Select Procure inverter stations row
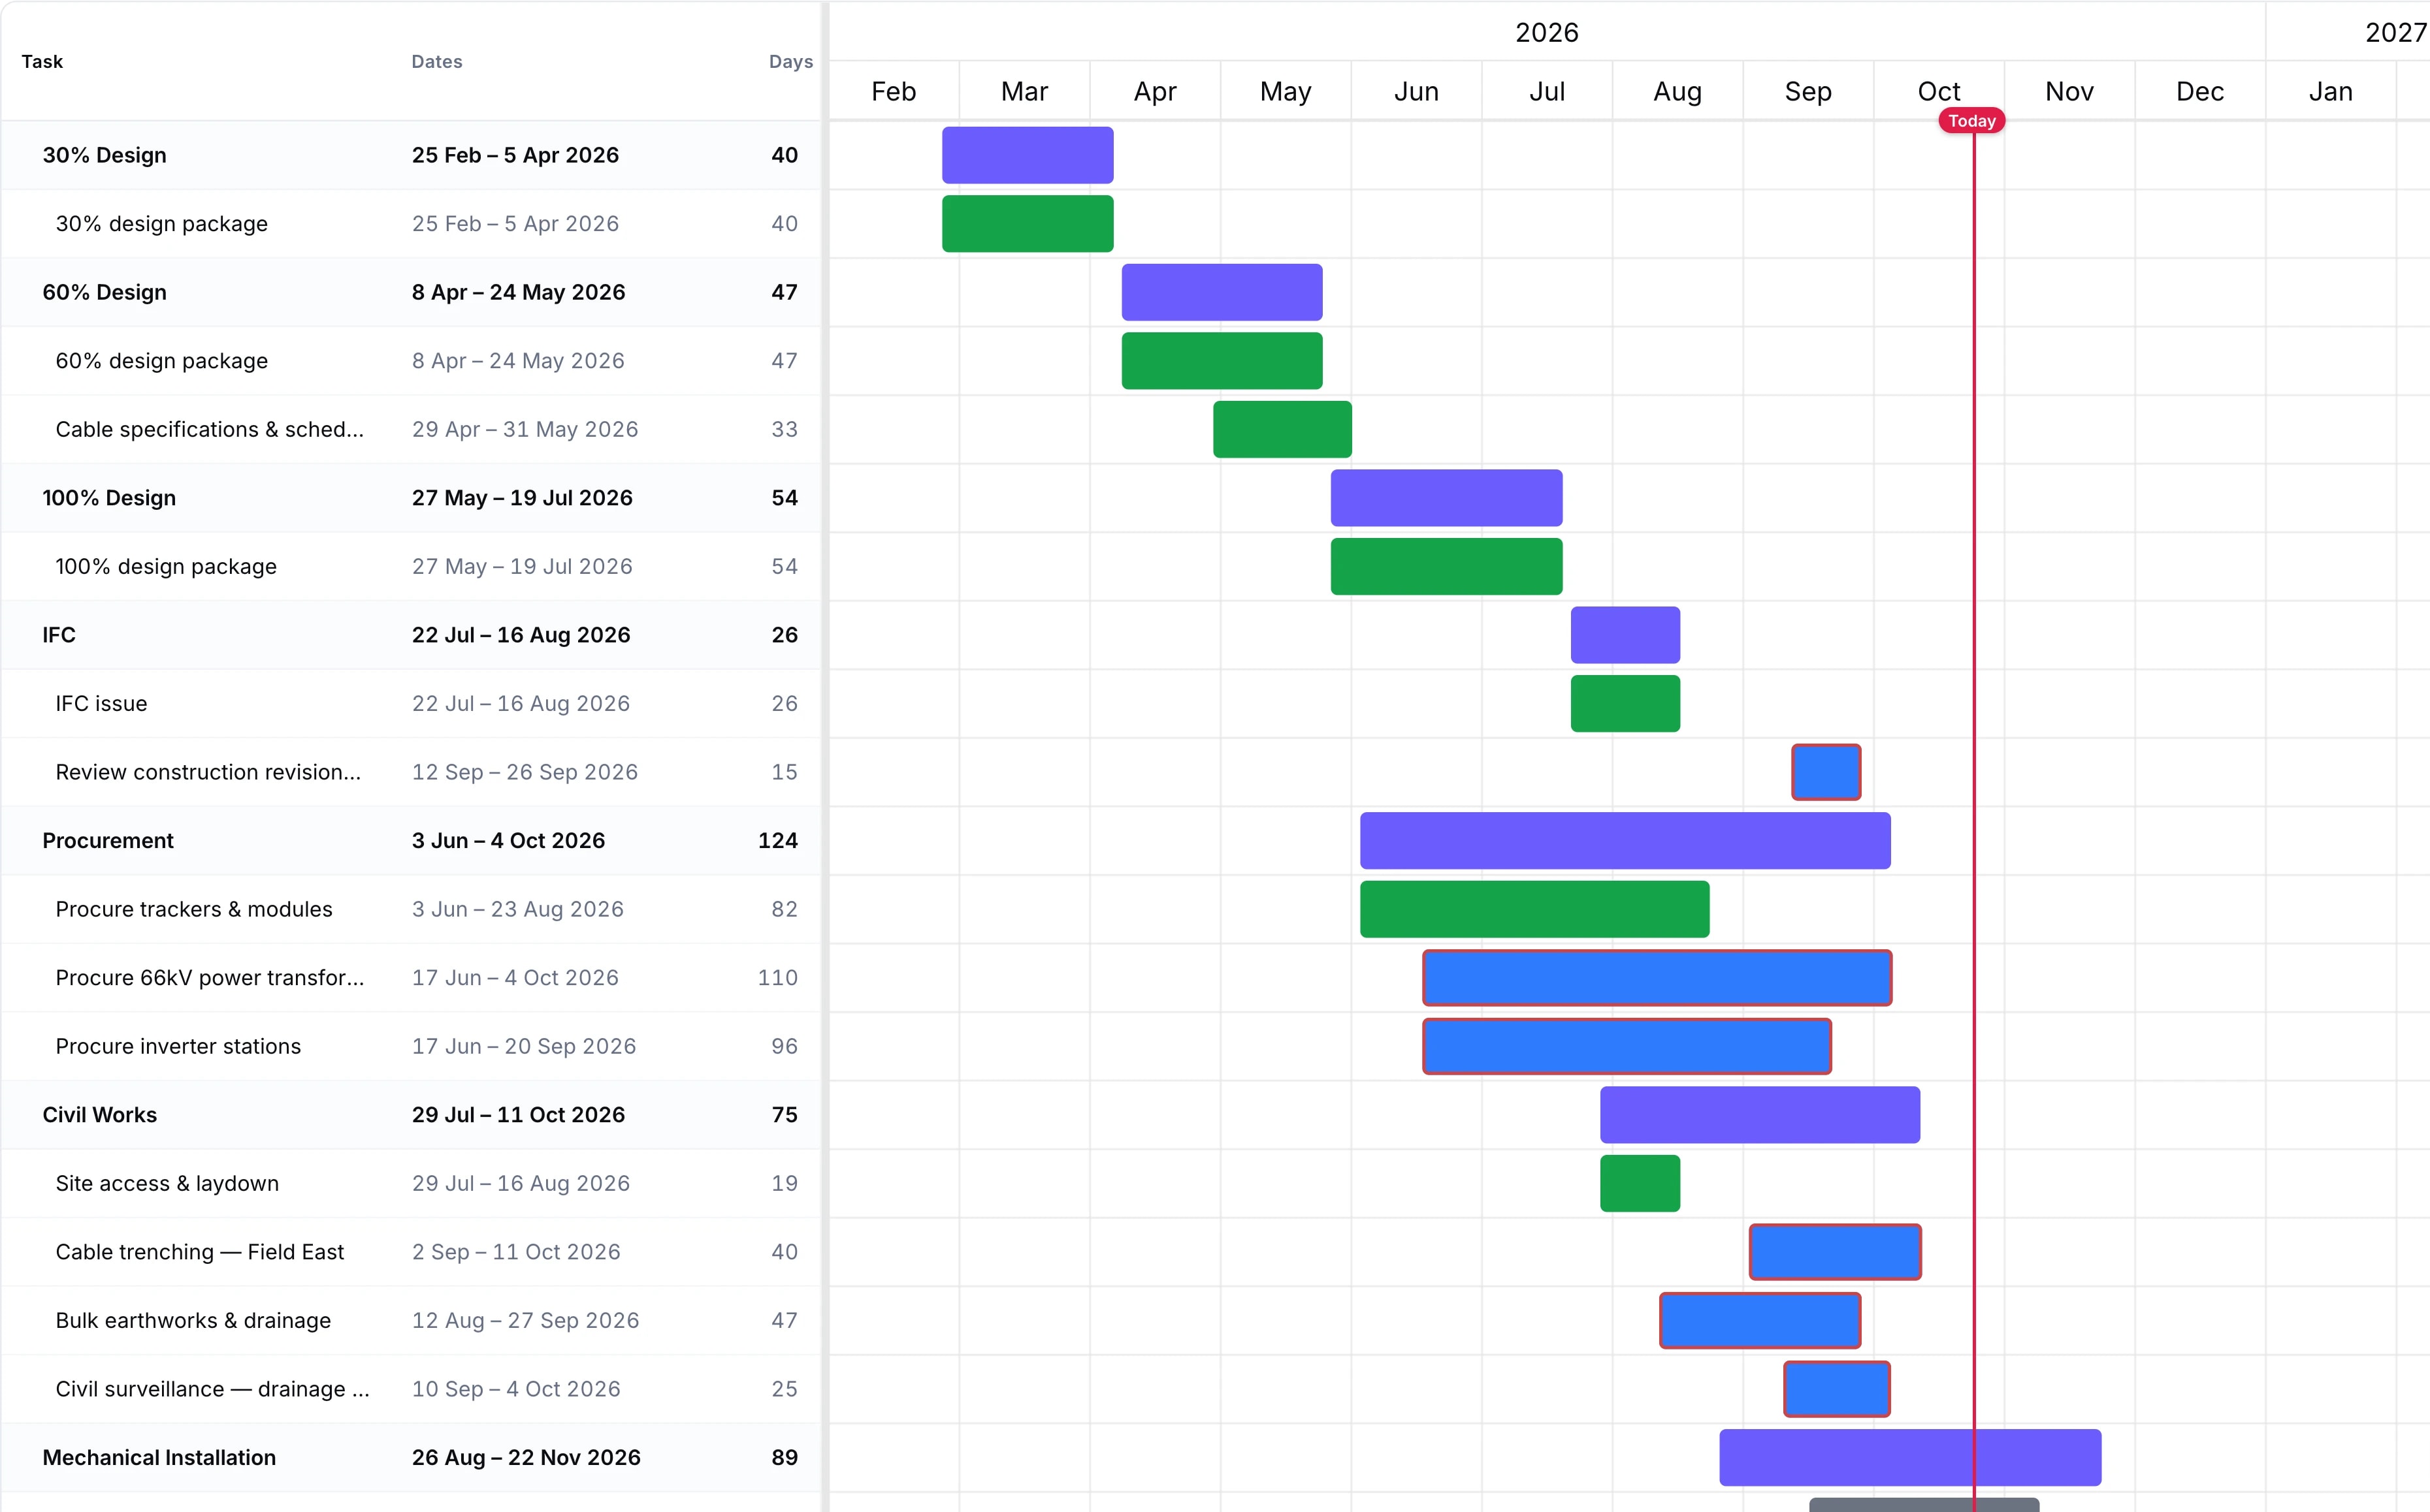2430x1512 pixels. coord(410,1046)
